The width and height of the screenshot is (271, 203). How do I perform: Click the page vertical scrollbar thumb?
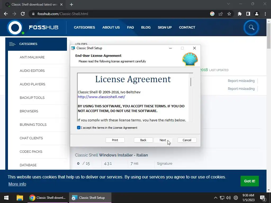click(269, 36)
